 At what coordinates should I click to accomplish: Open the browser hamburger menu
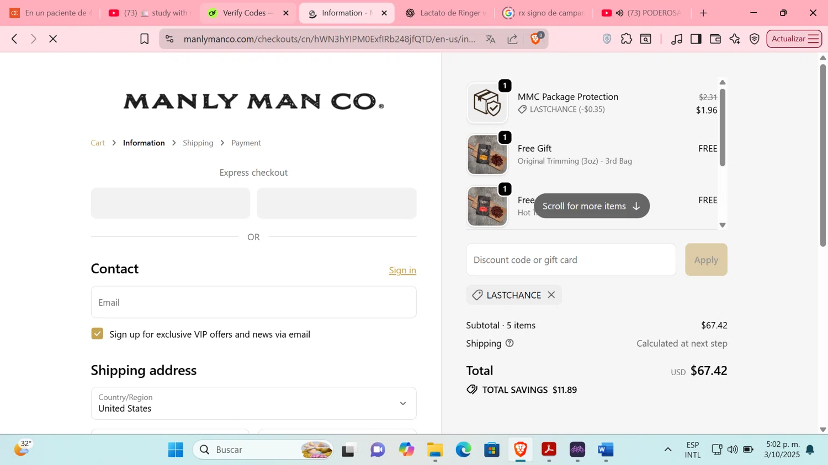coord(813,39)
